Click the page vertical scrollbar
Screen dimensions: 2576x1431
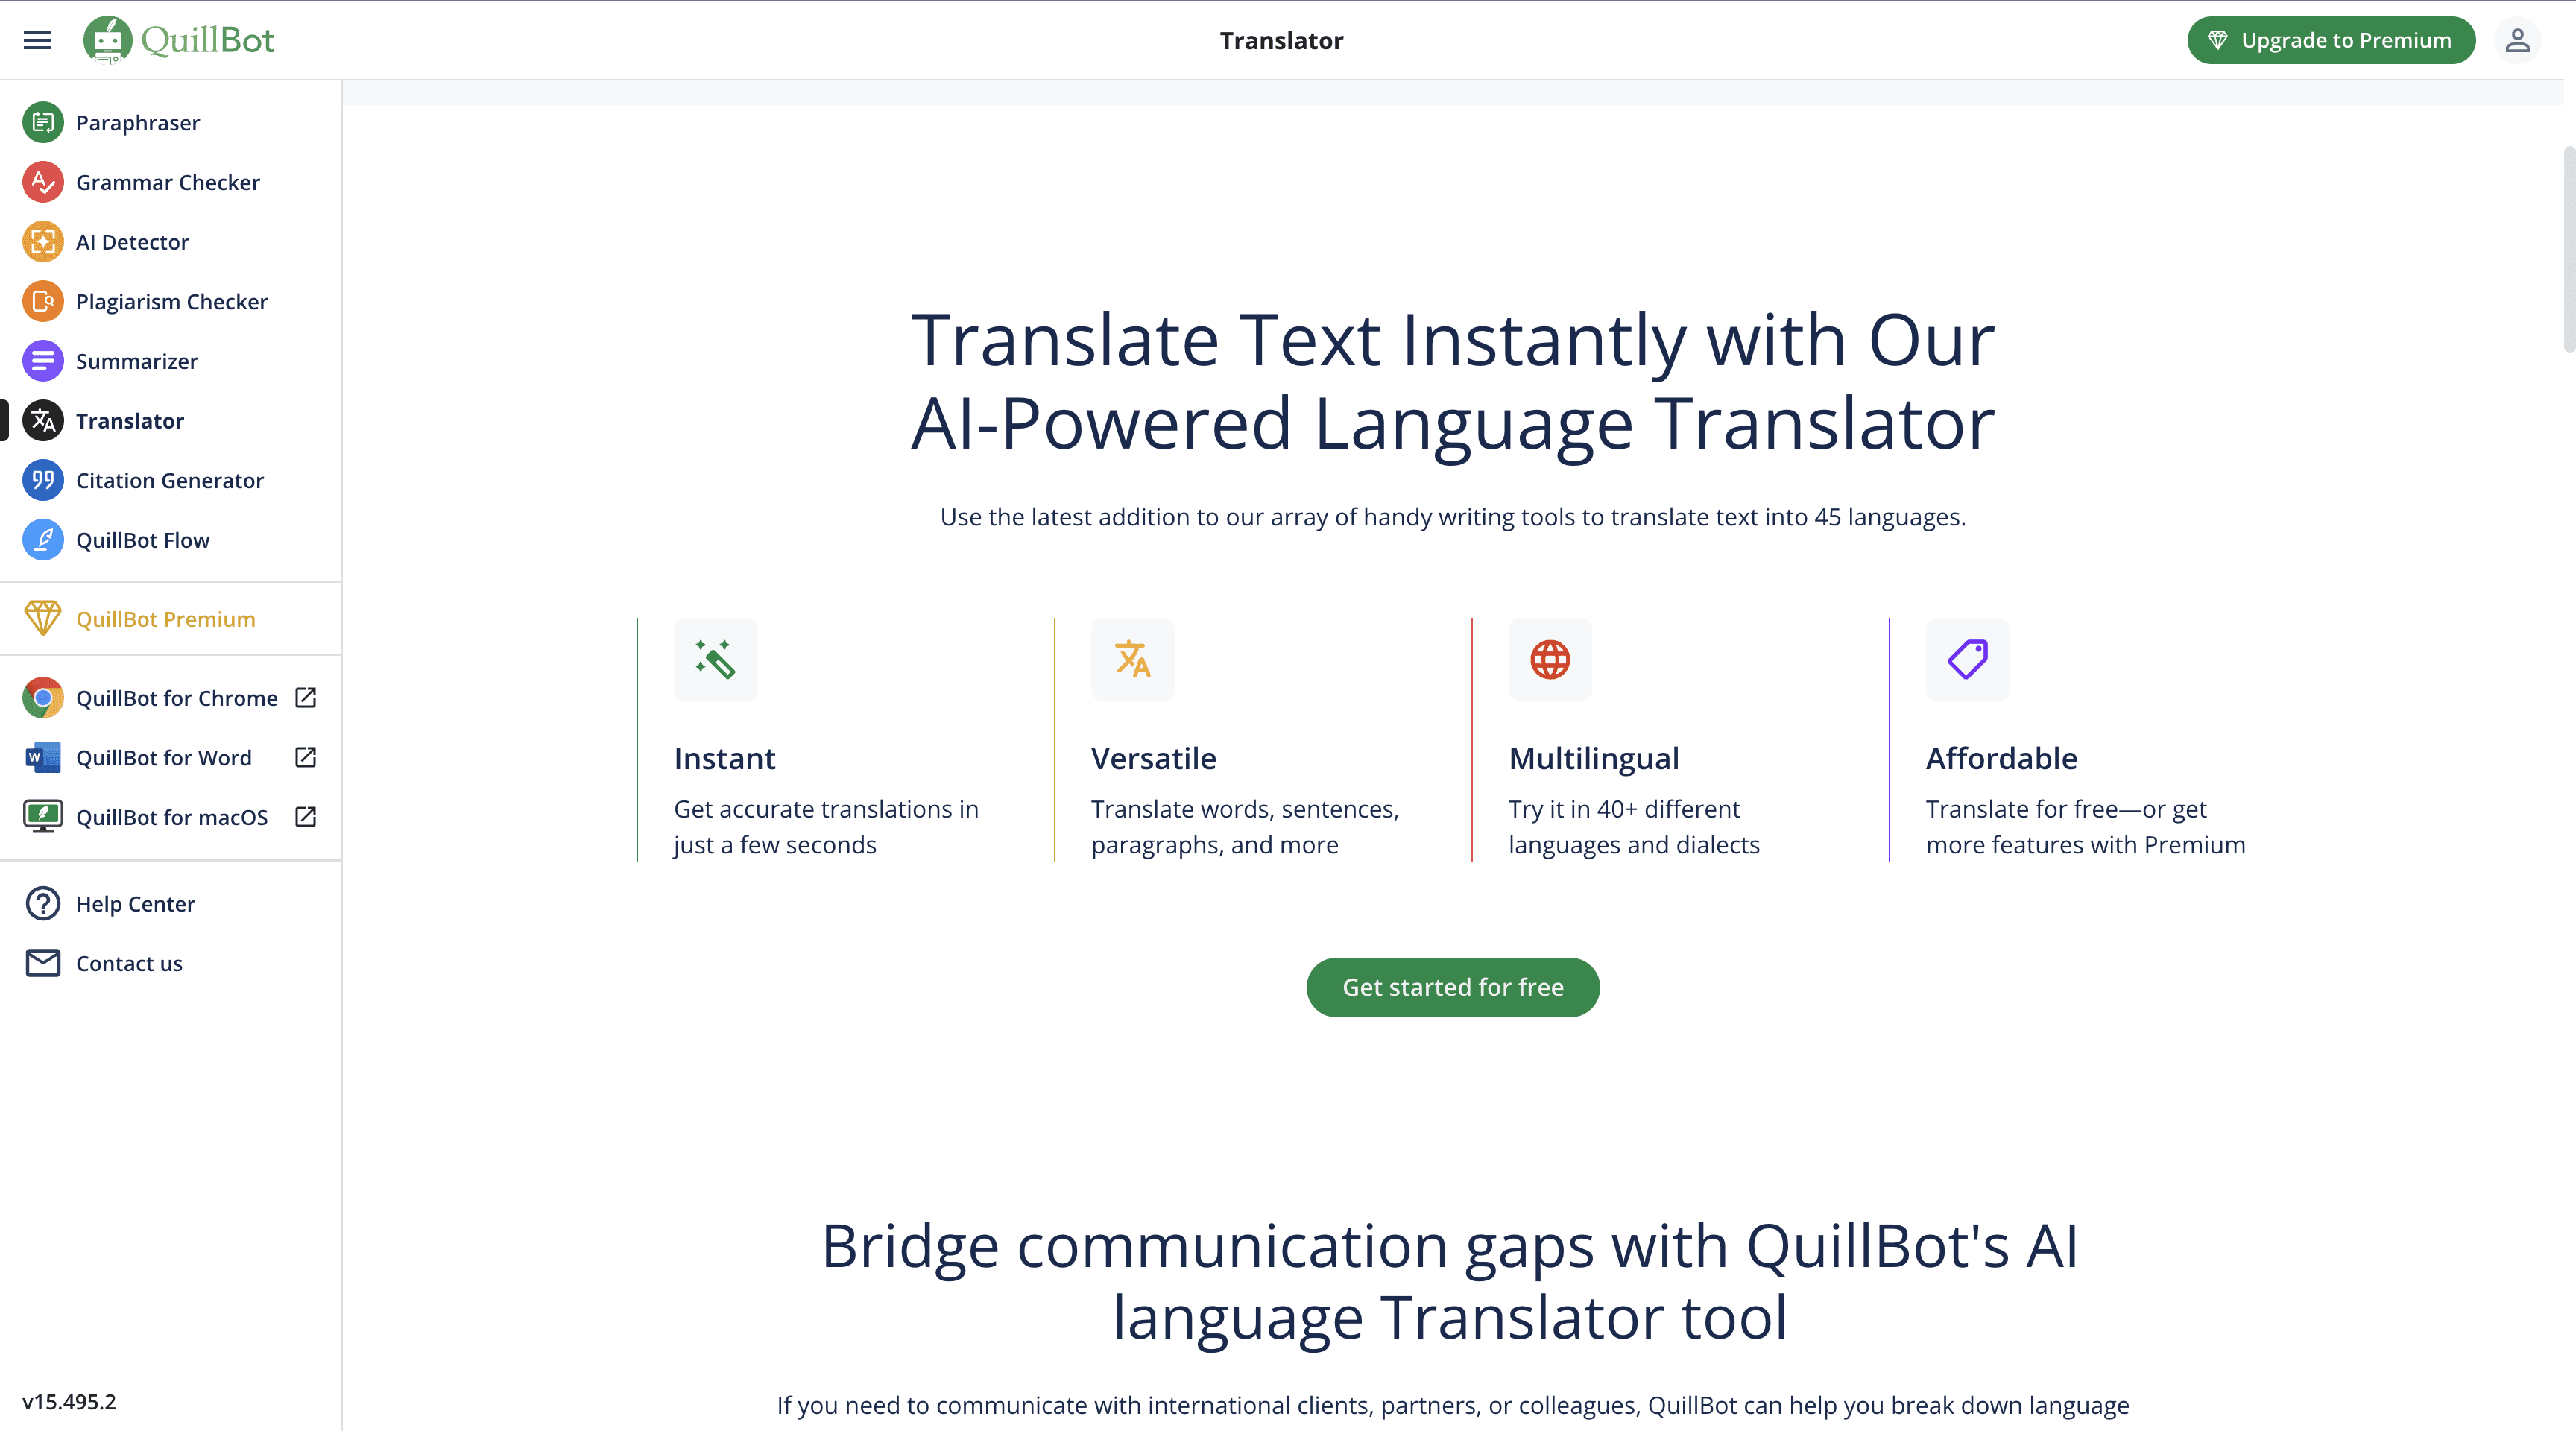point(2569,249)
